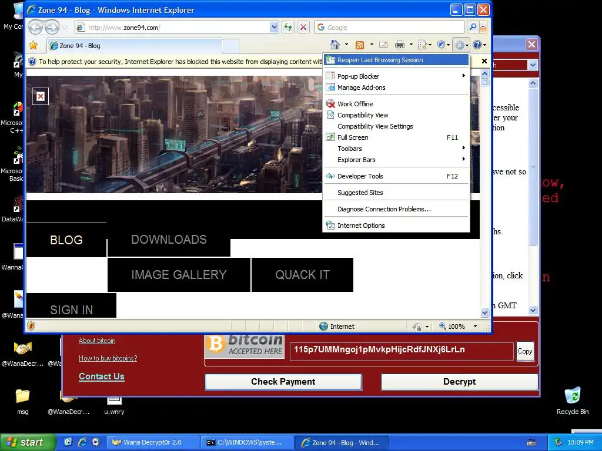602x451 pixels.
Task: Click the QUACK IT link
Action: point(303,275)
